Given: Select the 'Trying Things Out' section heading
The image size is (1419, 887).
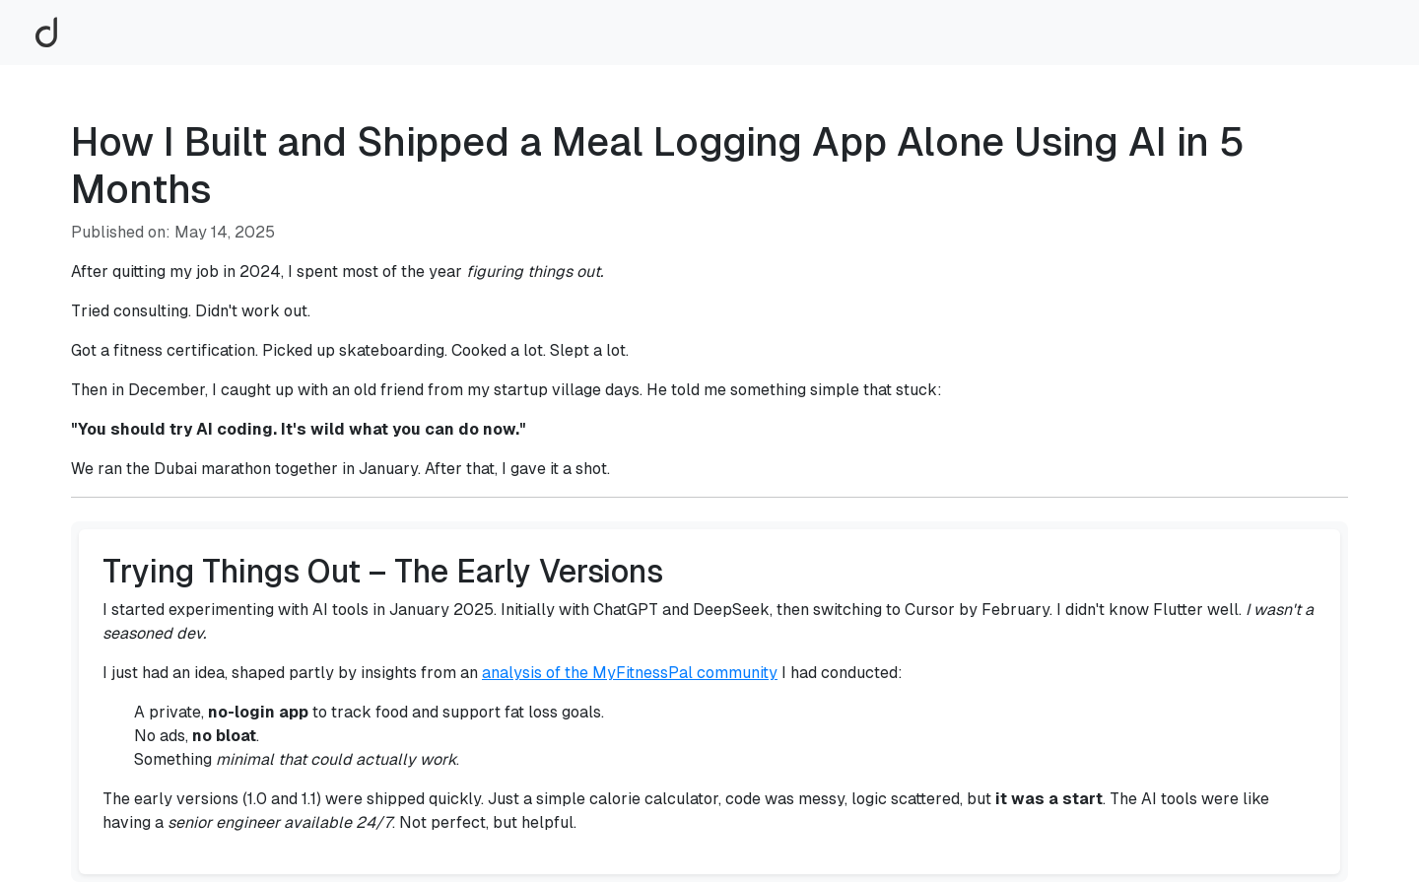Looking at the screenshot, I should 382,572.
